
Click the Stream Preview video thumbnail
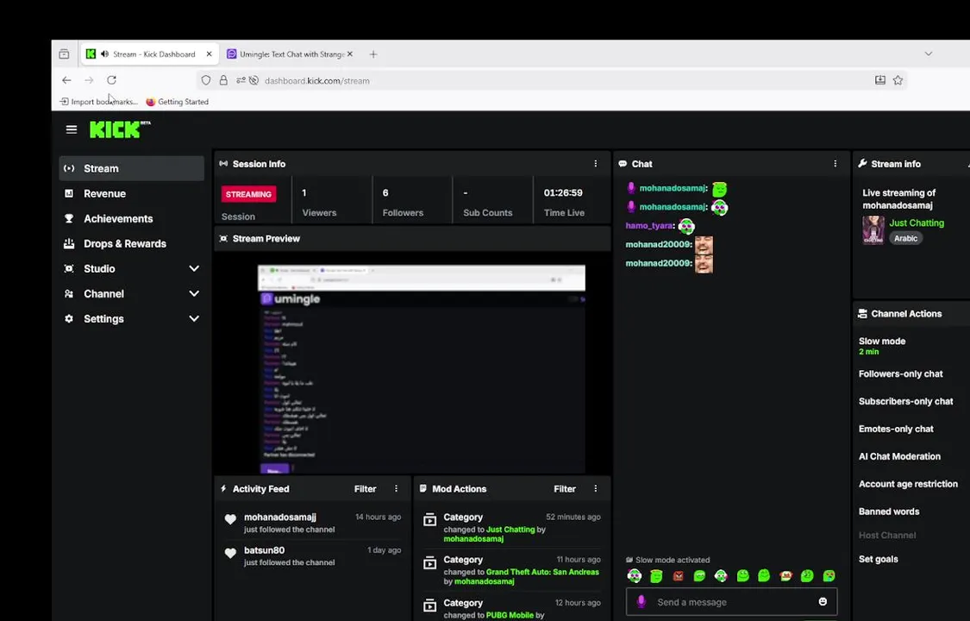coord(412,362)
